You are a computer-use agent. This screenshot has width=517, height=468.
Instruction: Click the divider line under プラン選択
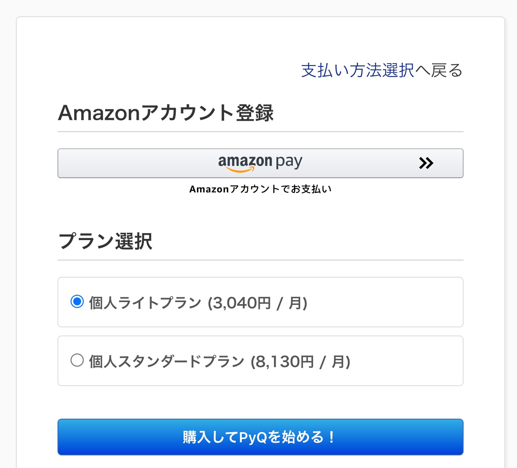261,260
